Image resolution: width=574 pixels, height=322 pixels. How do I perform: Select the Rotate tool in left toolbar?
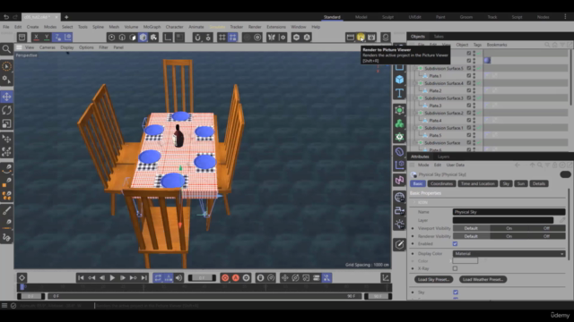[6, 110]
